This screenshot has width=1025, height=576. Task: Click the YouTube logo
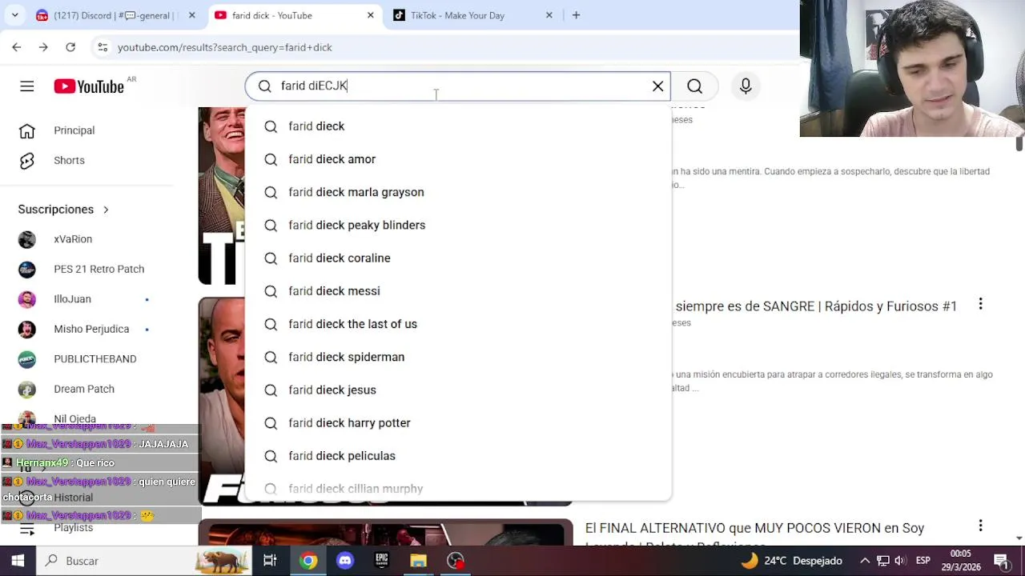click(x=89, y=86)
